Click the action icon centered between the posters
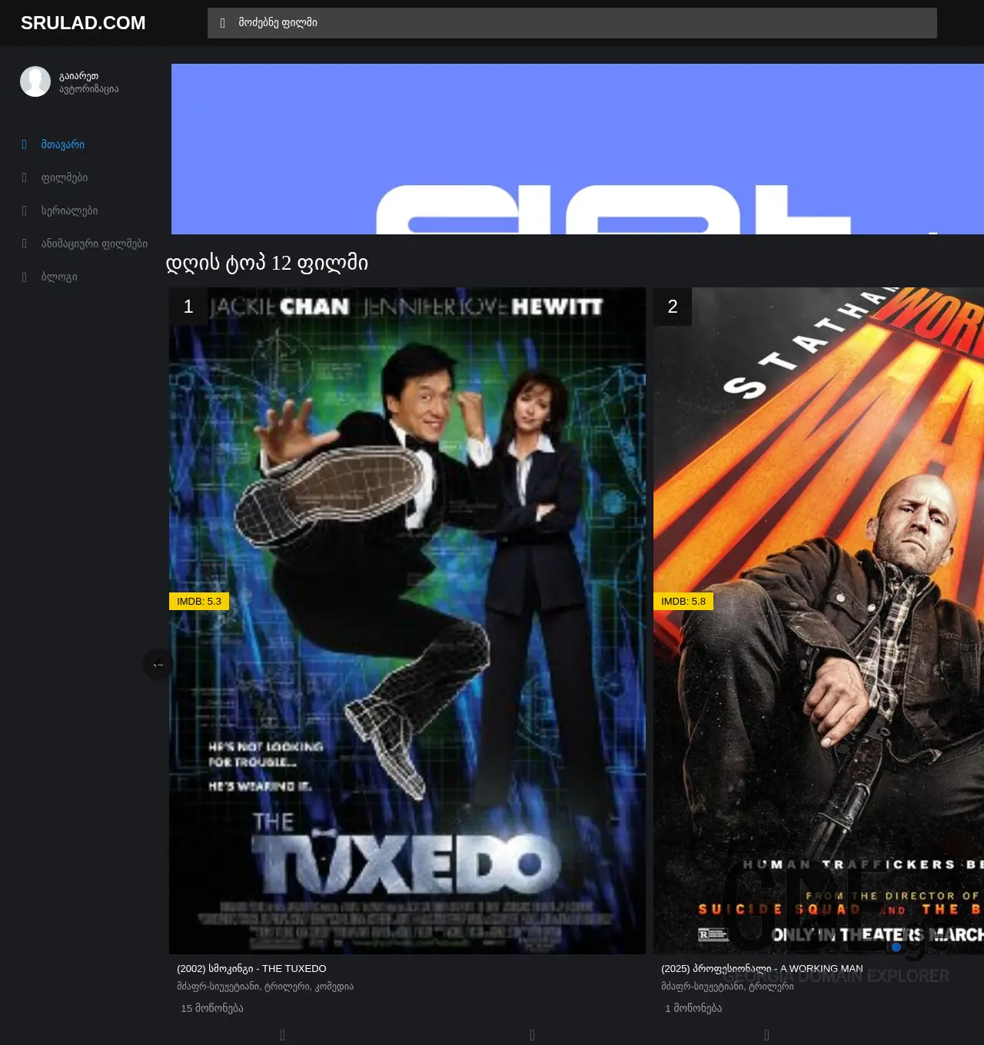984x1045 pixels. [531, 1035]
